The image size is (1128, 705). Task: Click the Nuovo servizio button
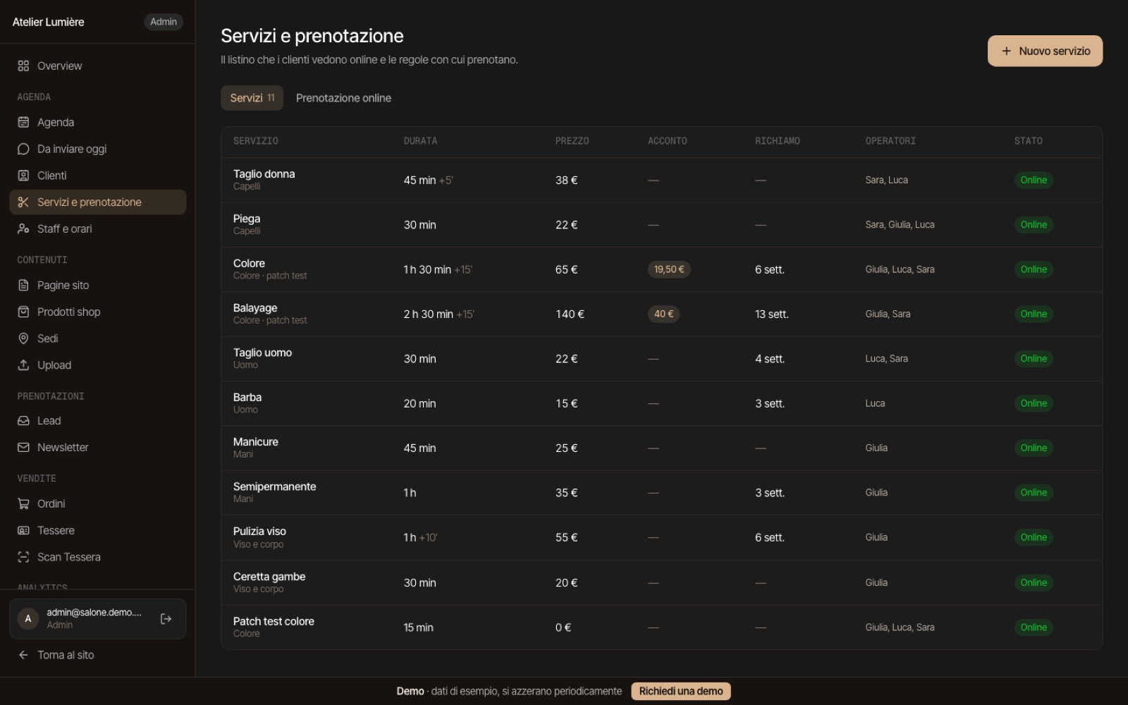(x=1045, y=51)
